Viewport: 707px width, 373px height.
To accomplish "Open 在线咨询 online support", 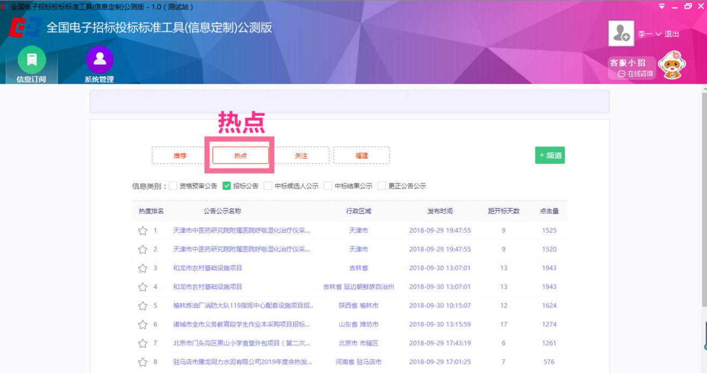I will 636,74.
